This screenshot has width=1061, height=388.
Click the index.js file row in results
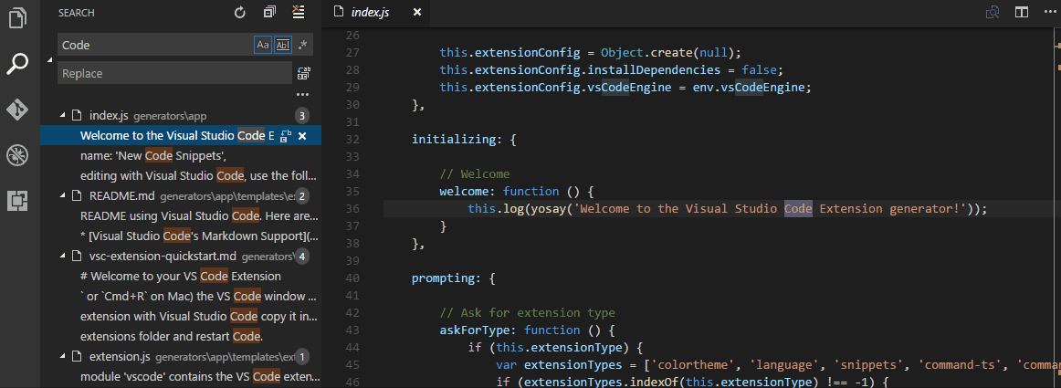point(181,115)
